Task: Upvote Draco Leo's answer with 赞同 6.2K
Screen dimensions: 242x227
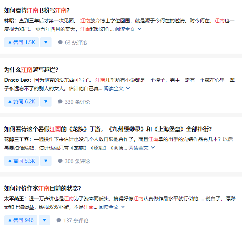Action: click(21, 102)
